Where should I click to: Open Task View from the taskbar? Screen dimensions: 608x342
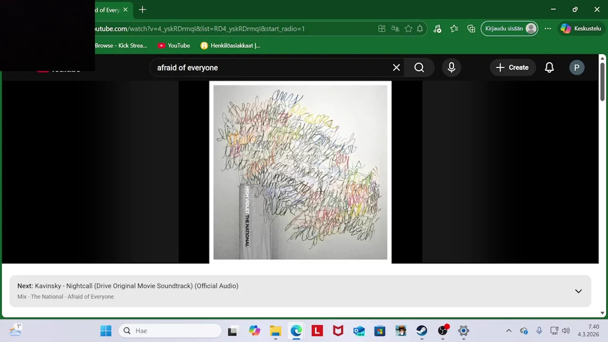[x=232, y=331]
